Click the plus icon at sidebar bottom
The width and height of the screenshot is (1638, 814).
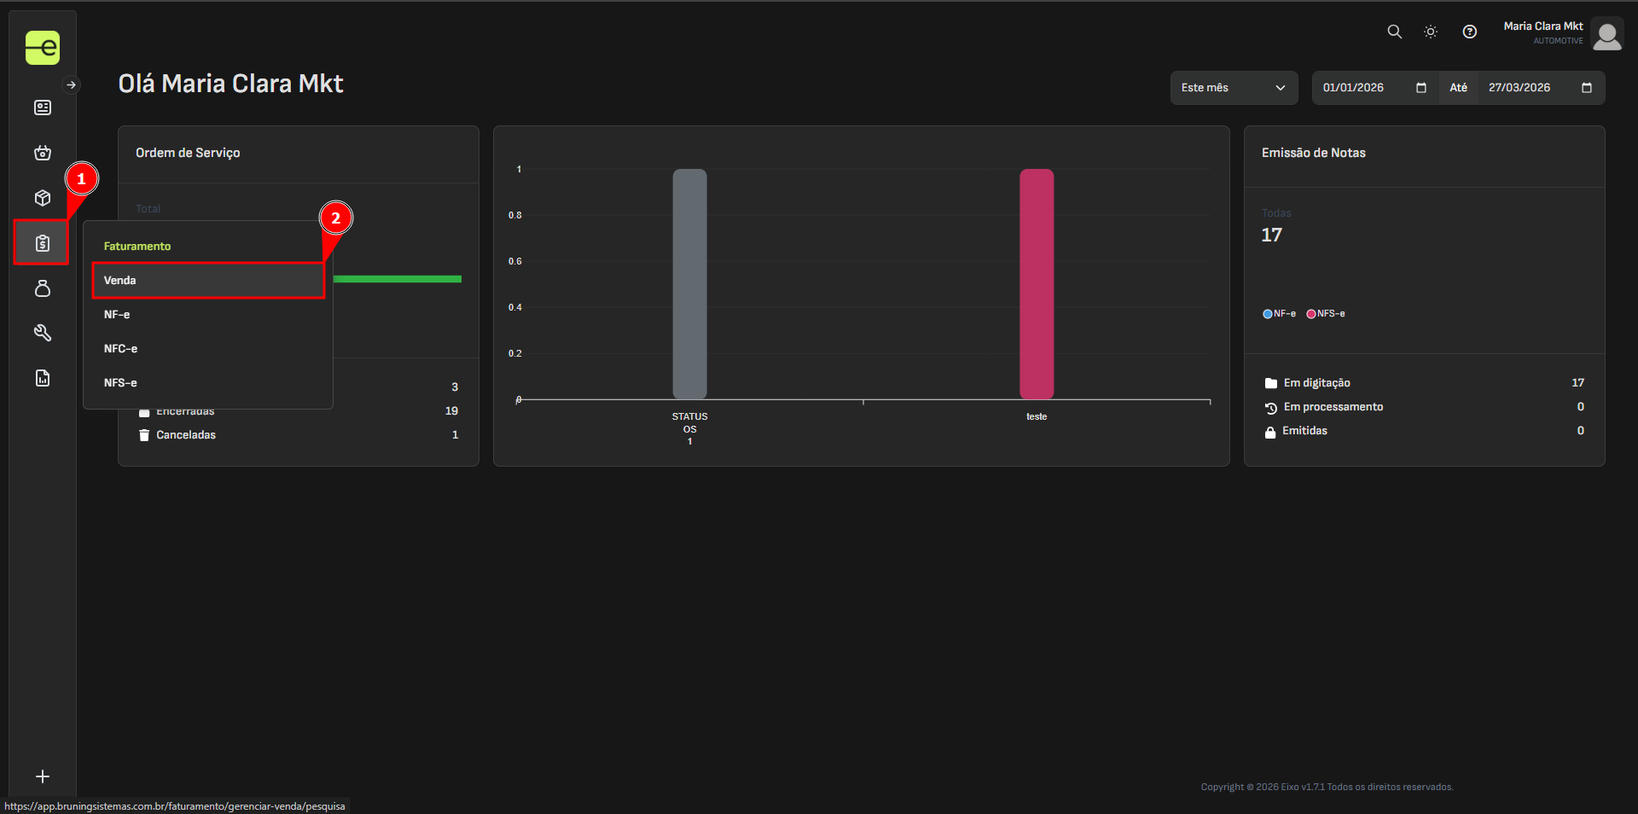(43, 776)
